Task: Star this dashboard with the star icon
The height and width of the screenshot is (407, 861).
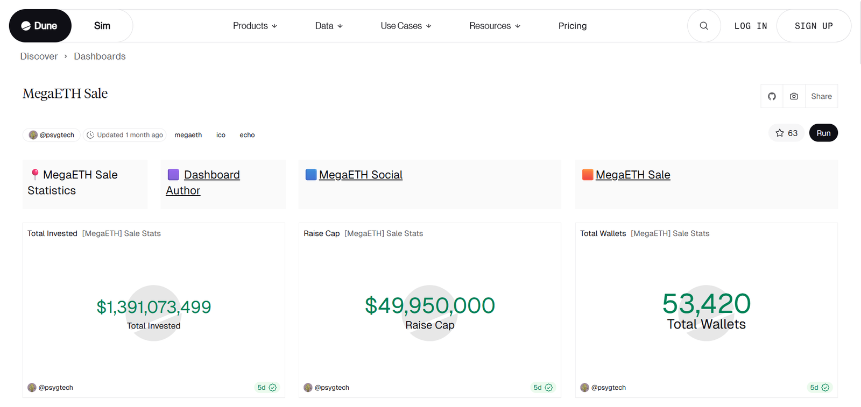Action: pyautogui.click(x=780, y=133)
